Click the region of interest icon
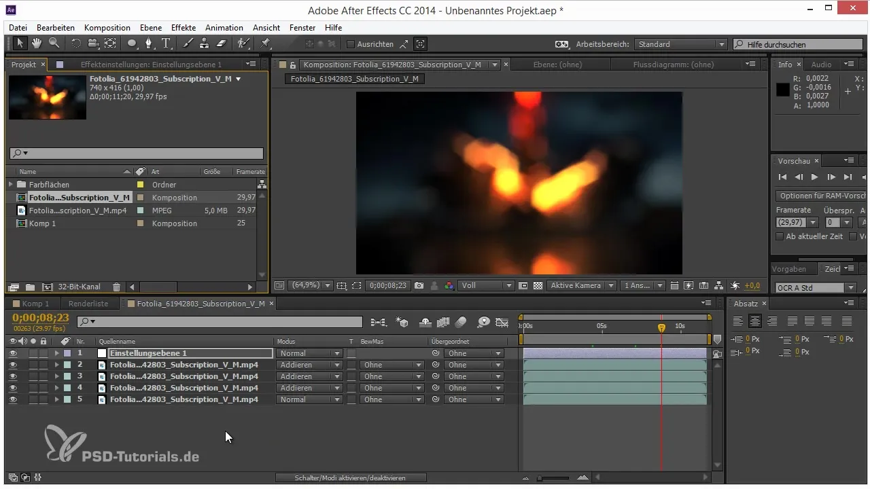The width and height of the screenshot is (870, 489). point(357,286)
